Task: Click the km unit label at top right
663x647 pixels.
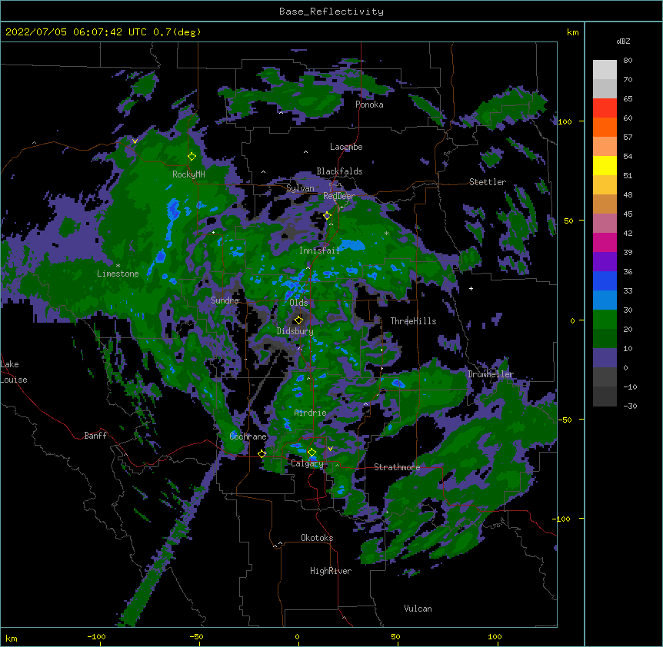Action: 572,32
